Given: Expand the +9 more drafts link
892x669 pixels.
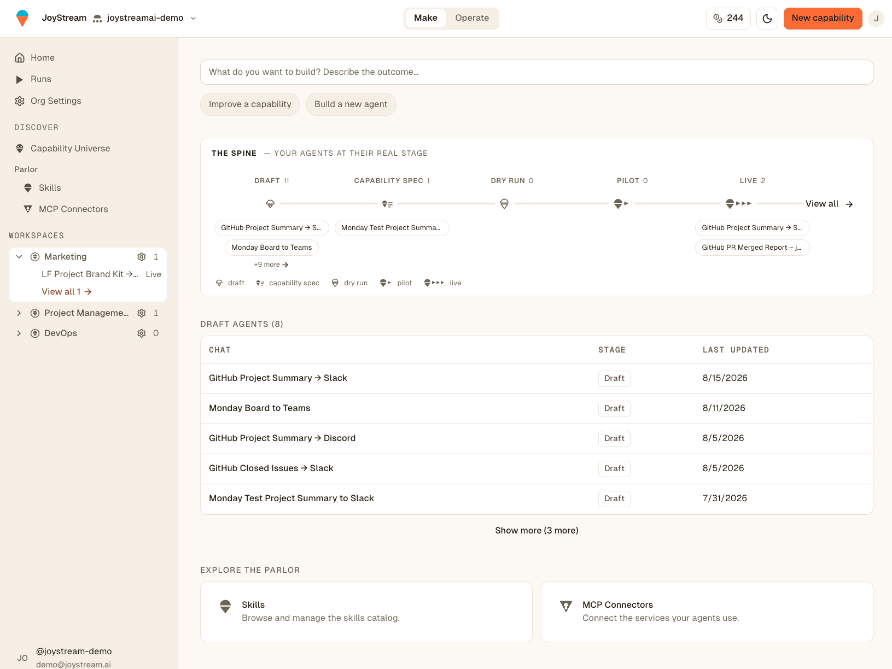Looking at the screenshot, I should [x=271, y=265].
